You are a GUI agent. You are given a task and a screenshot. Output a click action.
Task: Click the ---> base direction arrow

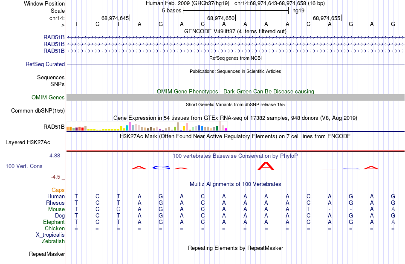(x=60, y=25)
